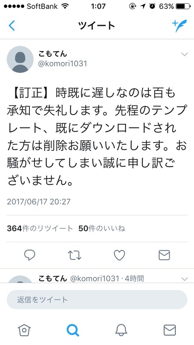194x345 pixels.
Task: Go back using the top-left chevron
Action: point(12,26)
